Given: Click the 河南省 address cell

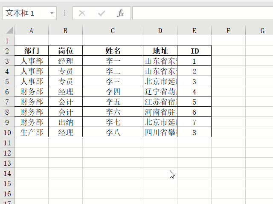Looking at the screenshot, I should [x=160, y=112].
